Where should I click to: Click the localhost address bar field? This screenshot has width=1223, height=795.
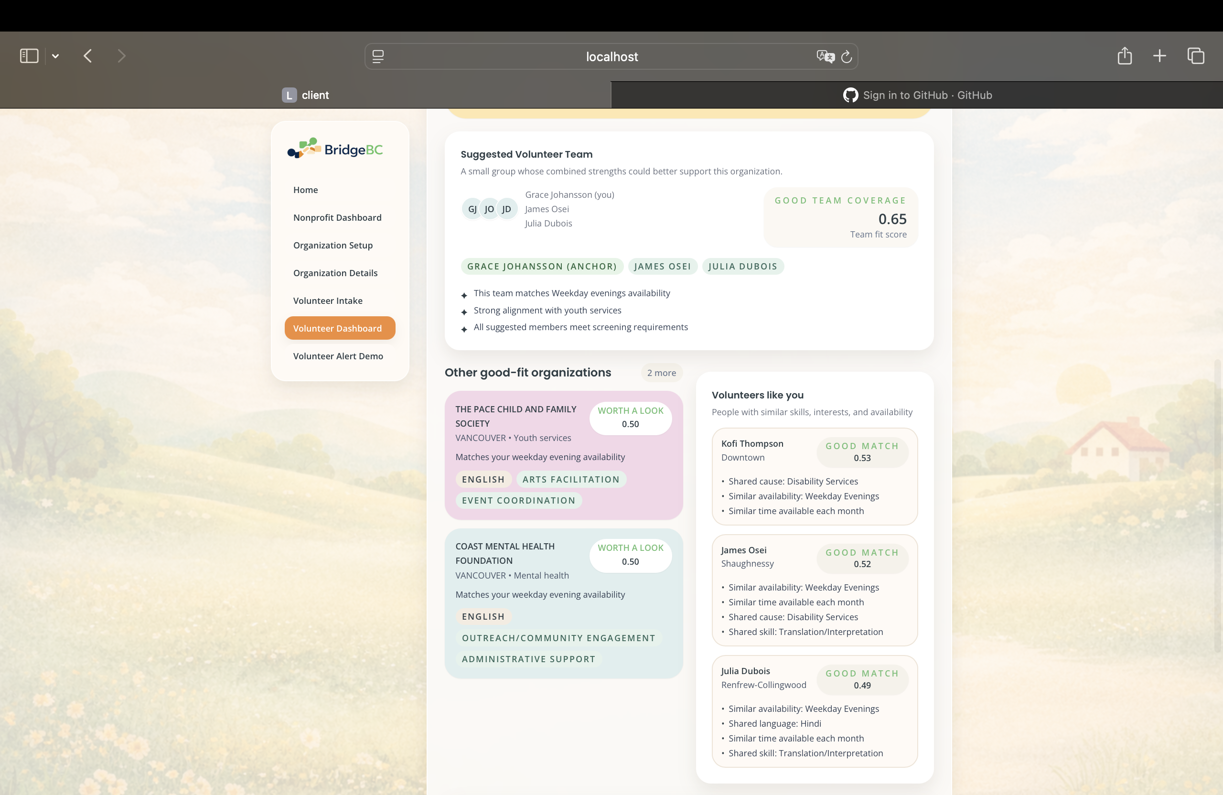tap(611, 56)
